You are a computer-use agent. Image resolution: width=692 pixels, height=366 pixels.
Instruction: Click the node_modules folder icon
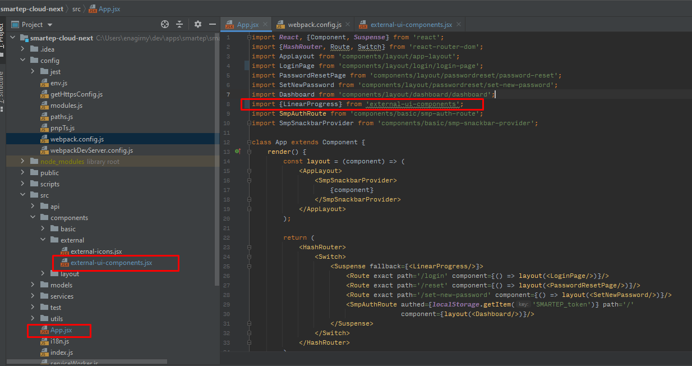pos(34,162)
